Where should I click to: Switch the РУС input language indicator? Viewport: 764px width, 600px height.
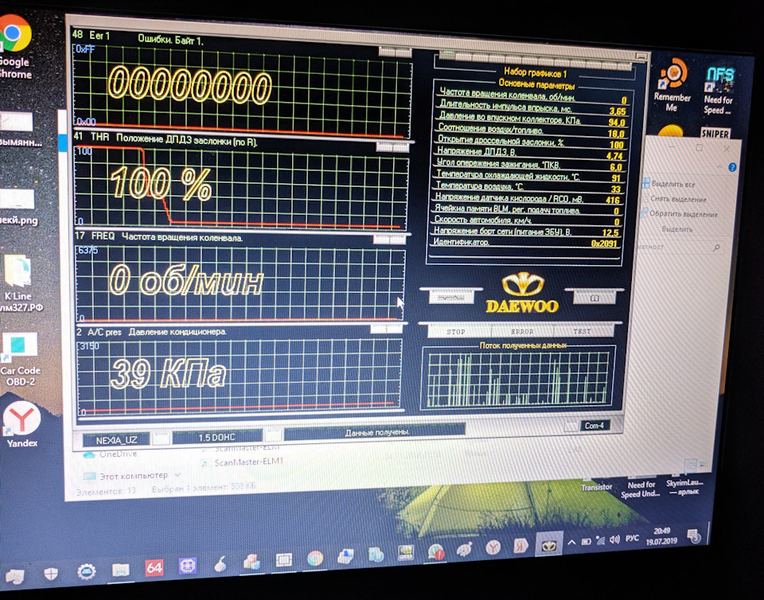tap(632, 538)
